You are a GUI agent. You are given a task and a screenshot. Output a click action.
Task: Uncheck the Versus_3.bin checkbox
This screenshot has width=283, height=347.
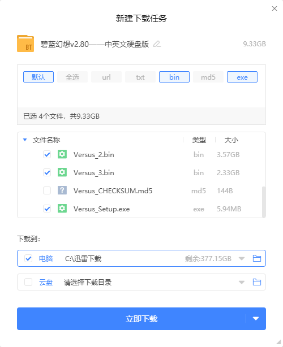47,172
